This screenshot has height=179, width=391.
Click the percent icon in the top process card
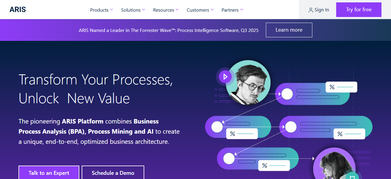332,87
